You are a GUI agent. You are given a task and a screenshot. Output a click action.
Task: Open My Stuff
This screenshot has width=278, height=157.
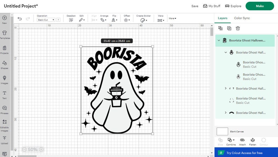[x=212, y=6]
